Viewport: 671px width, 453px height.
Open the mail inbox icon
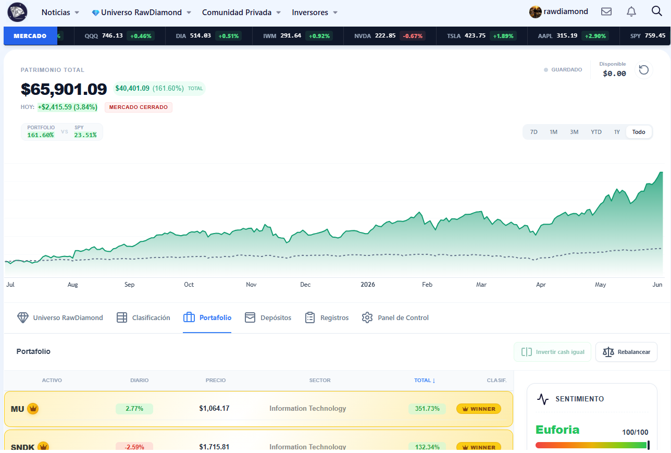606,11
